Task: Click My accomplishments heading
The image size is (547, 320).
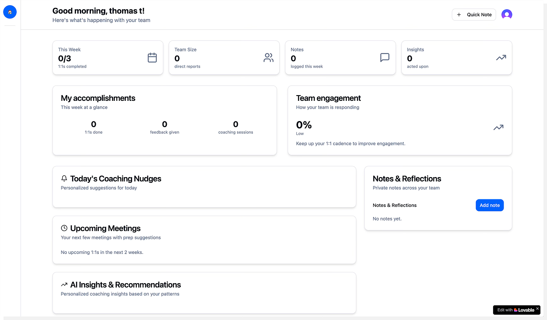Action: 98,98
